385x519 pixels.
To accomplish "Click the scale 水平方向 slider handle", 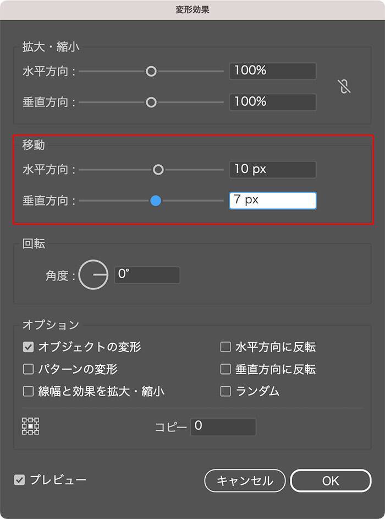I will [x=151, y=71].
